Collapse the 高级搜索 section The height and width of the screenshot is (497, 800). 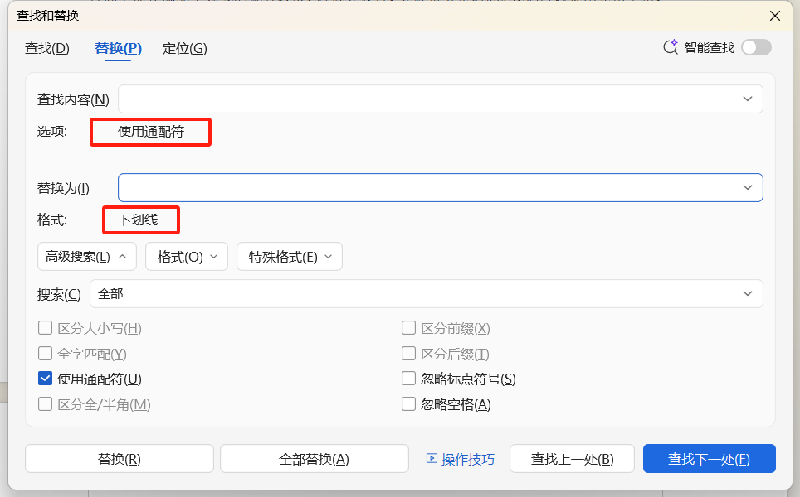(x=86, y=256)
